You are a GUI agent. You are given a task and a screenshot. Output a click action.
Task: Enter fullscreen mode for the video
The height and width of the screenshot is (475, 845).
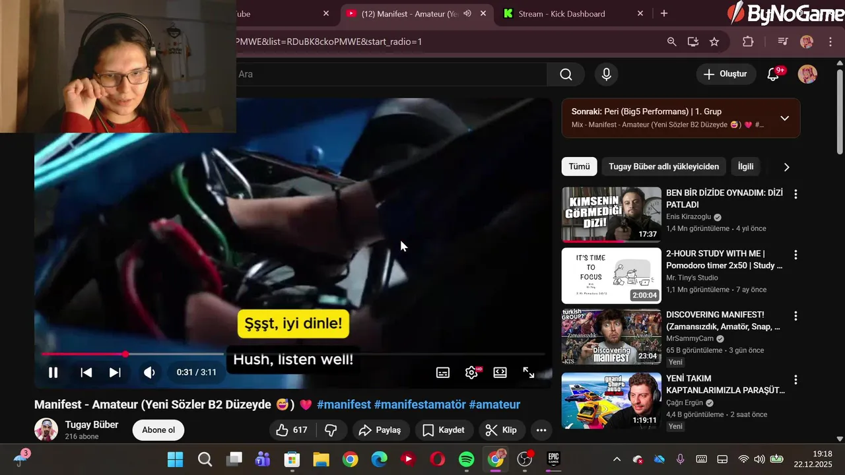pyautogui.click(x=529, y=372)
